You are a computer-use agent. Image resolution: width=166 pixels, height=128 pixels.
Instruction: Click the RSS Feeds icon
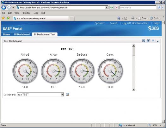126,18
